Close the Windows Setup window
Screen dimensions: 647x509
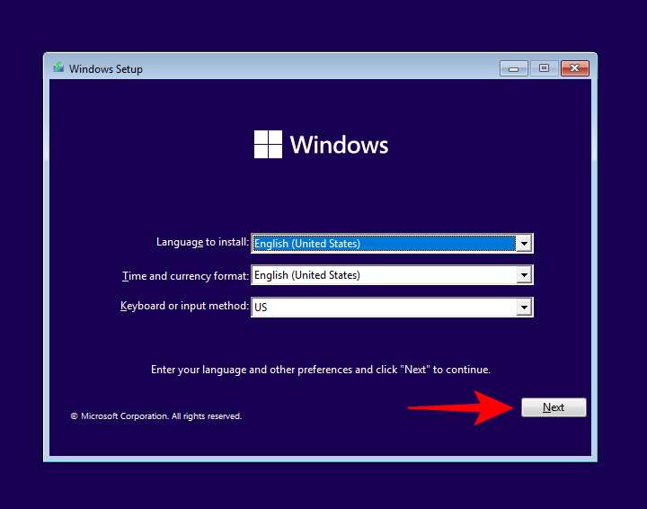575,68
